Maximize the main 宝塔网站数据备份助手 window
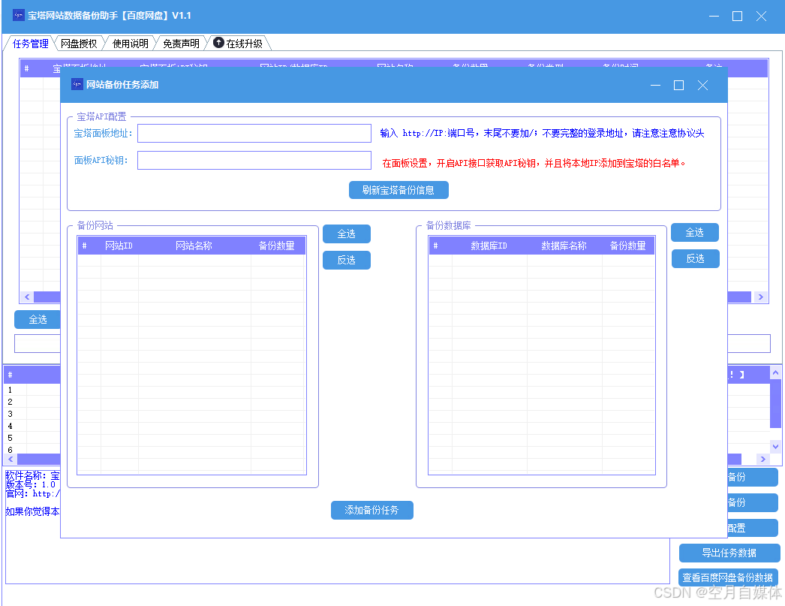The width and height of the screenshot is (785, 606). pyautogui.click(x=738, y=16)
